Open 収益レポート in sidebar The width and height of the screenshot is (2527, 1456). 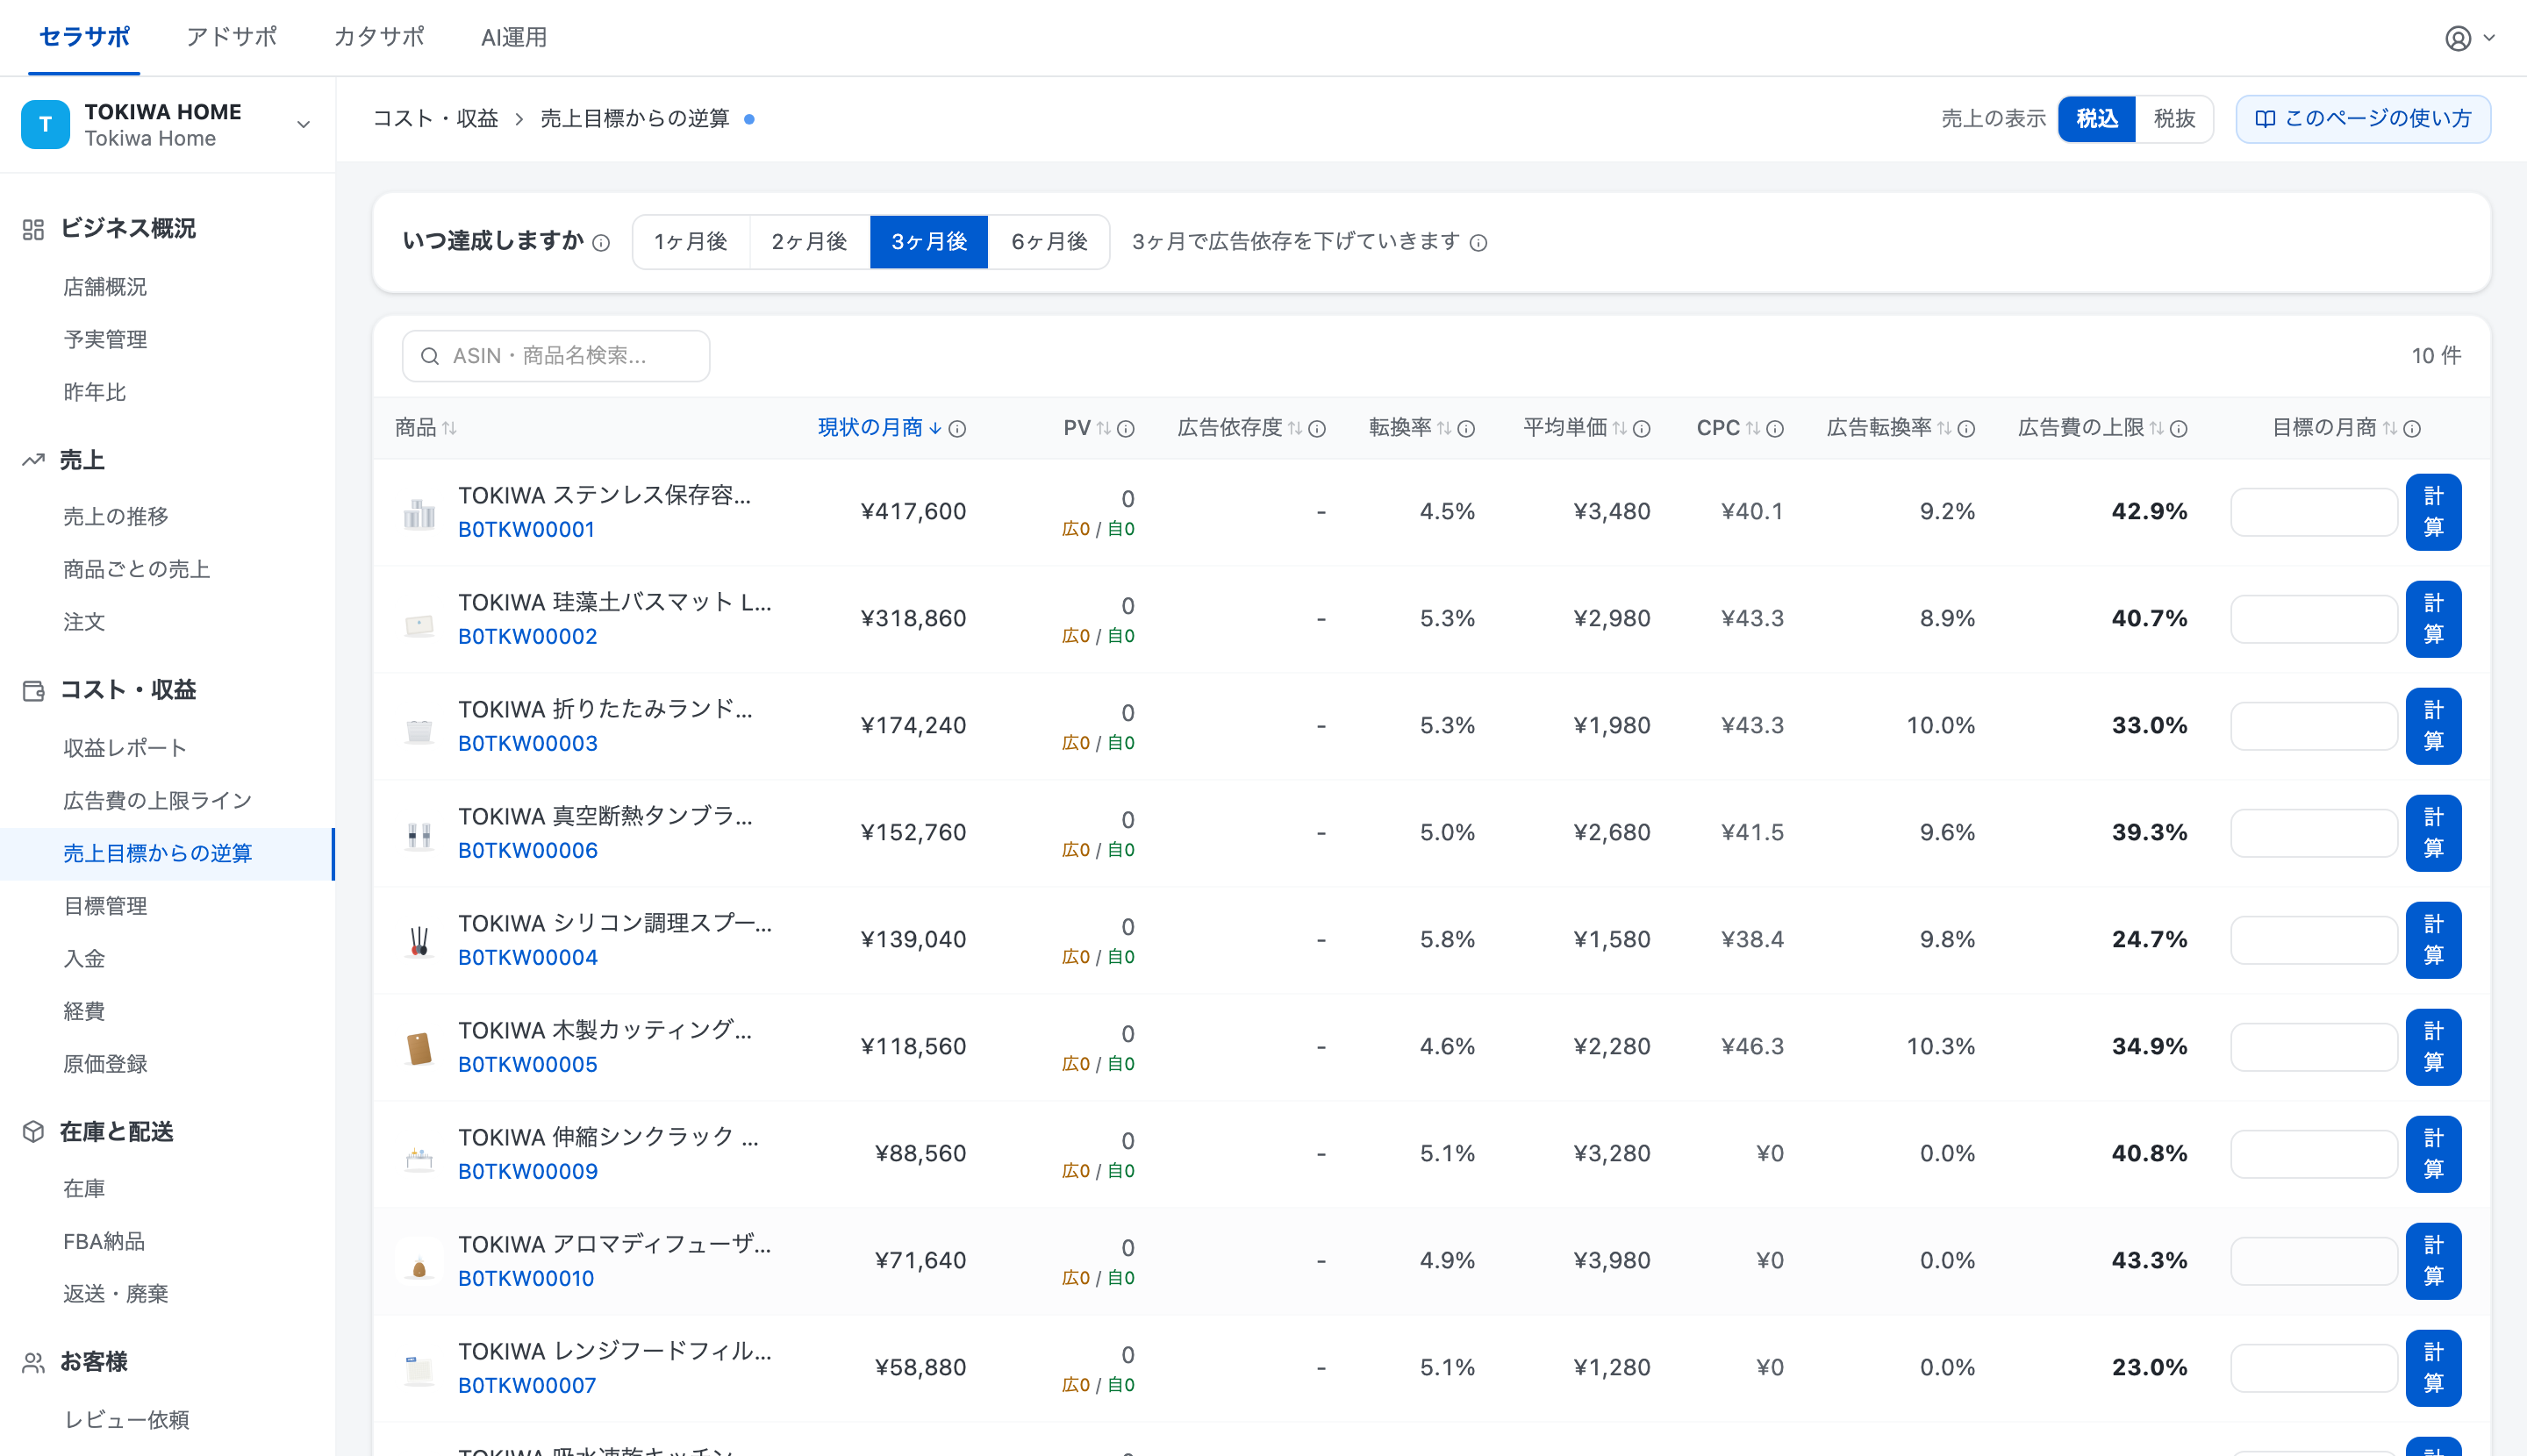[125, 748]
